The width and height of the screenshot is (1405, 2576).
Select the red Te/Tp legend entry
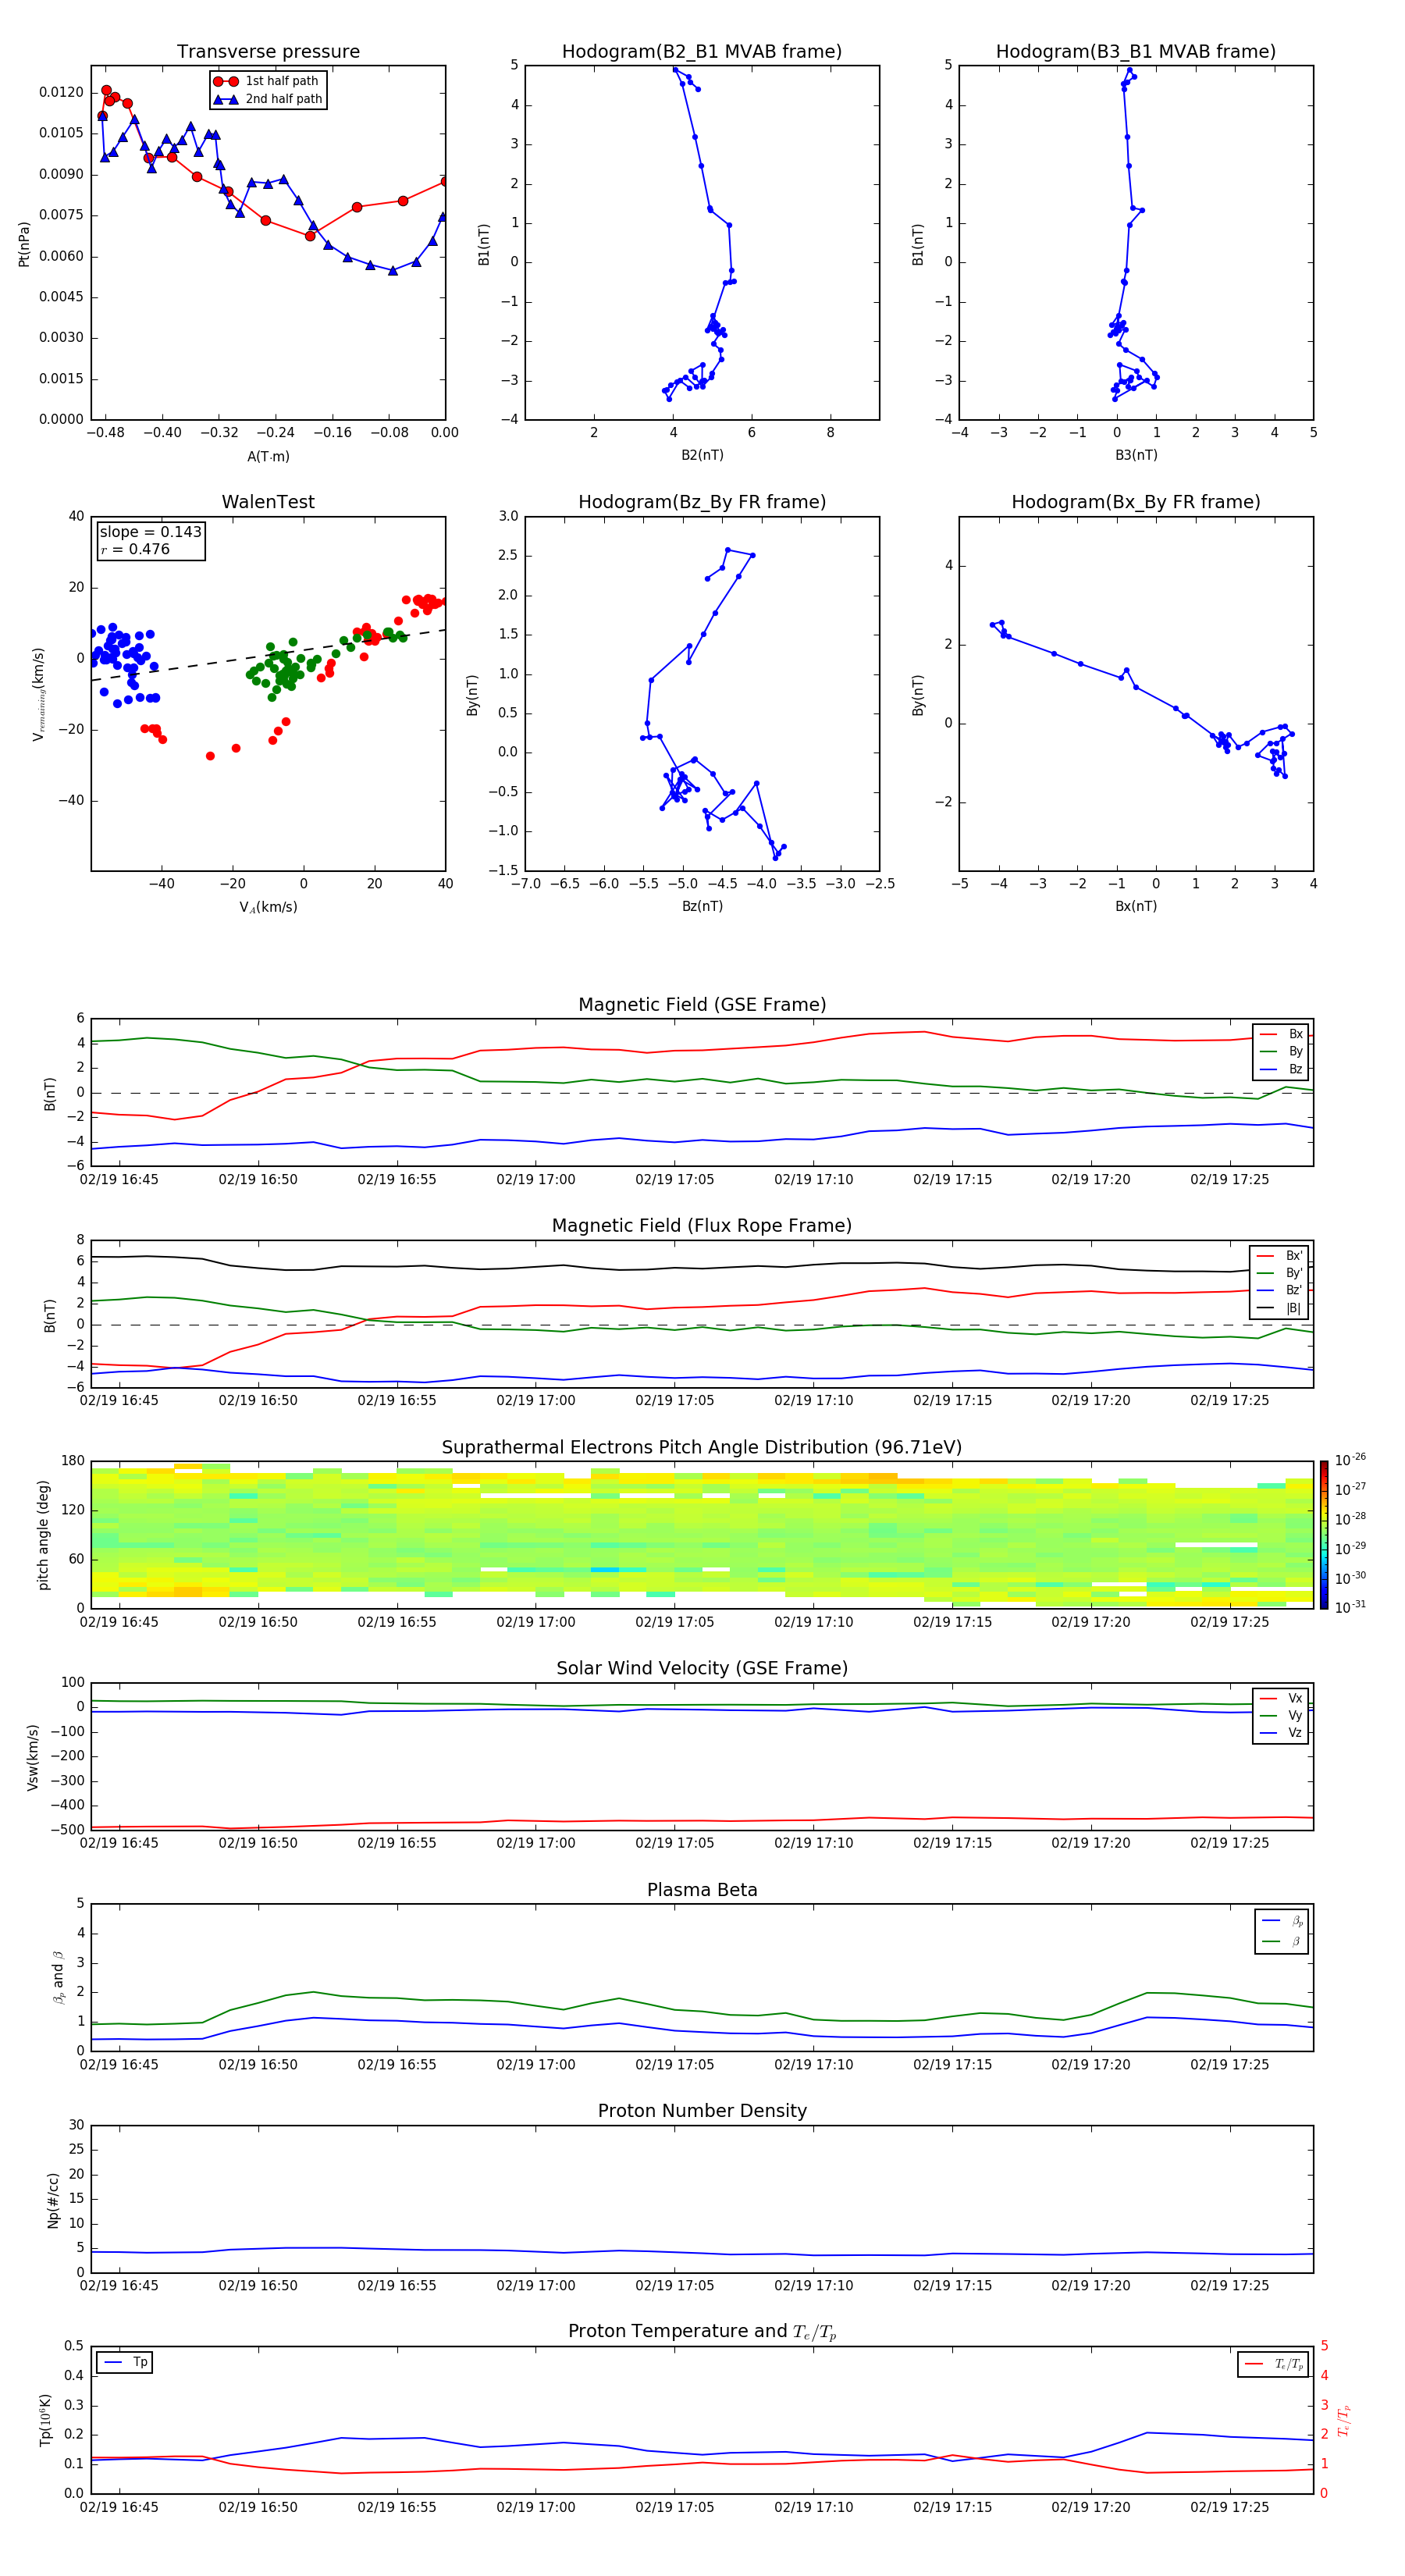click(1274, 2364)
